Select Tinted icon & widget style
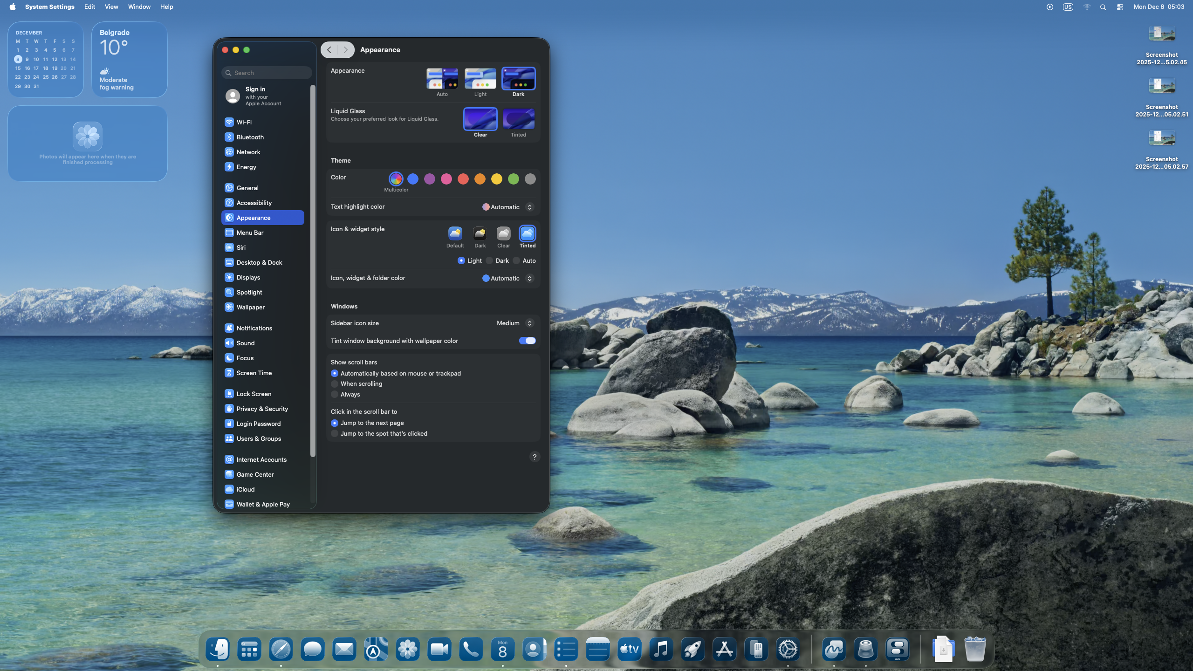 (x=527, y=234)
